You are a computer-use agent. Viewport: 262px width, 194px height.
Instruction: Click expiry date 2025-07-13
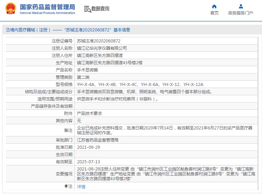coord(88,162)
